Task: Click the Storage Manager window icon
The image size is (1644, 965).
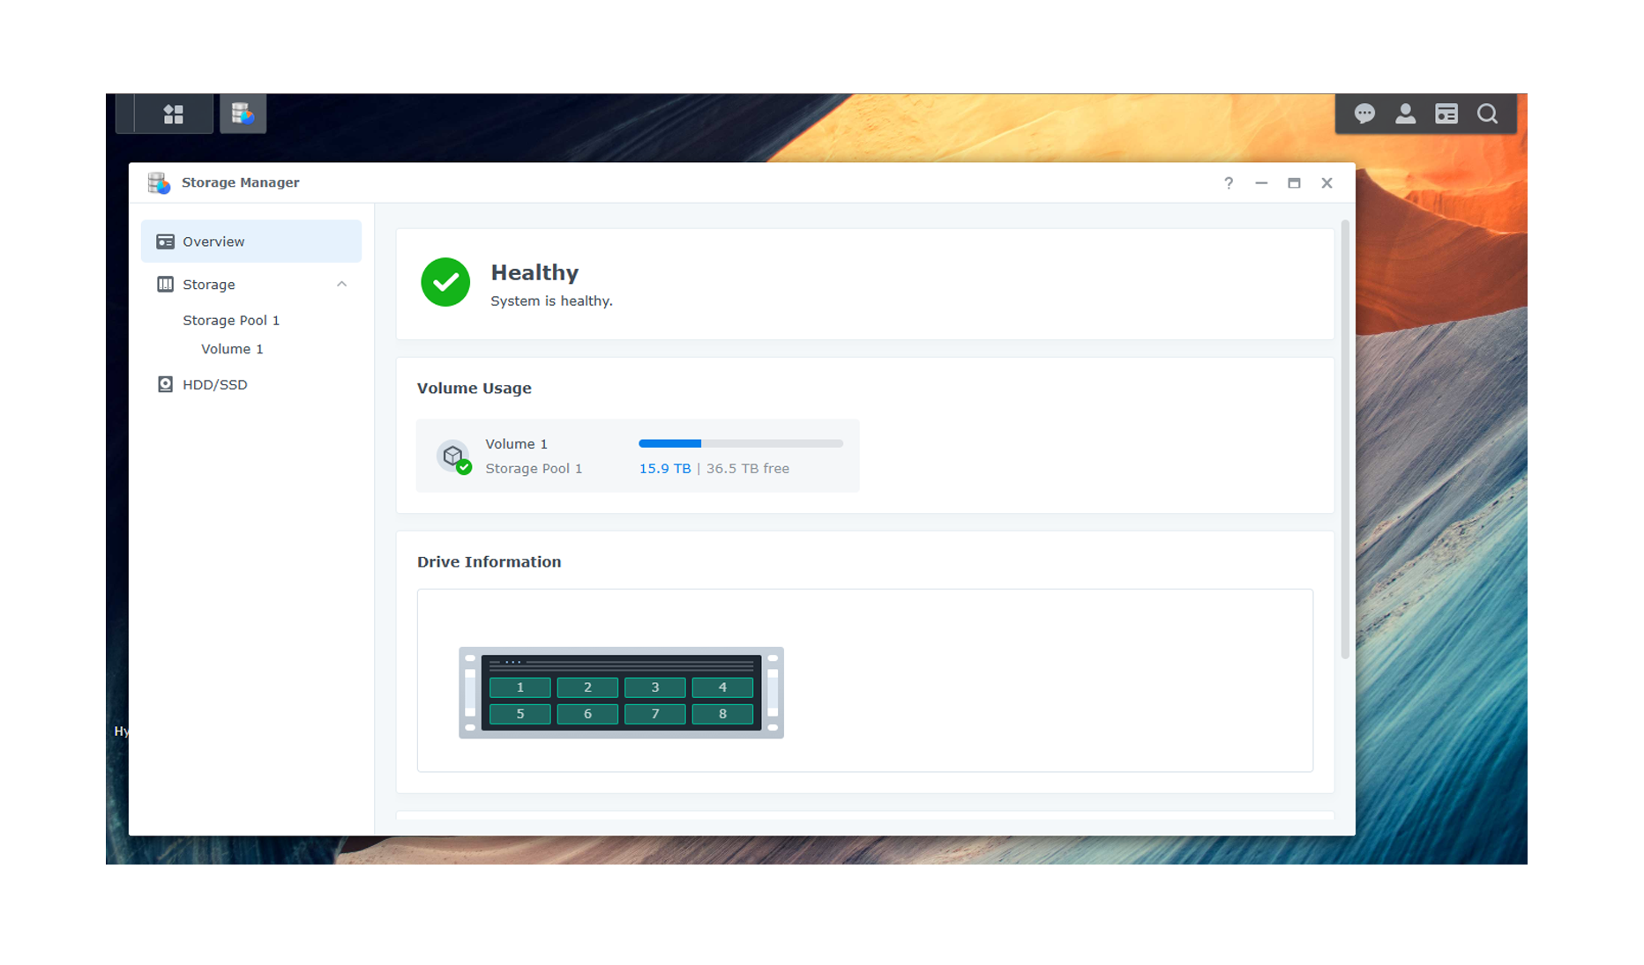Action: [x=159, y=182]
